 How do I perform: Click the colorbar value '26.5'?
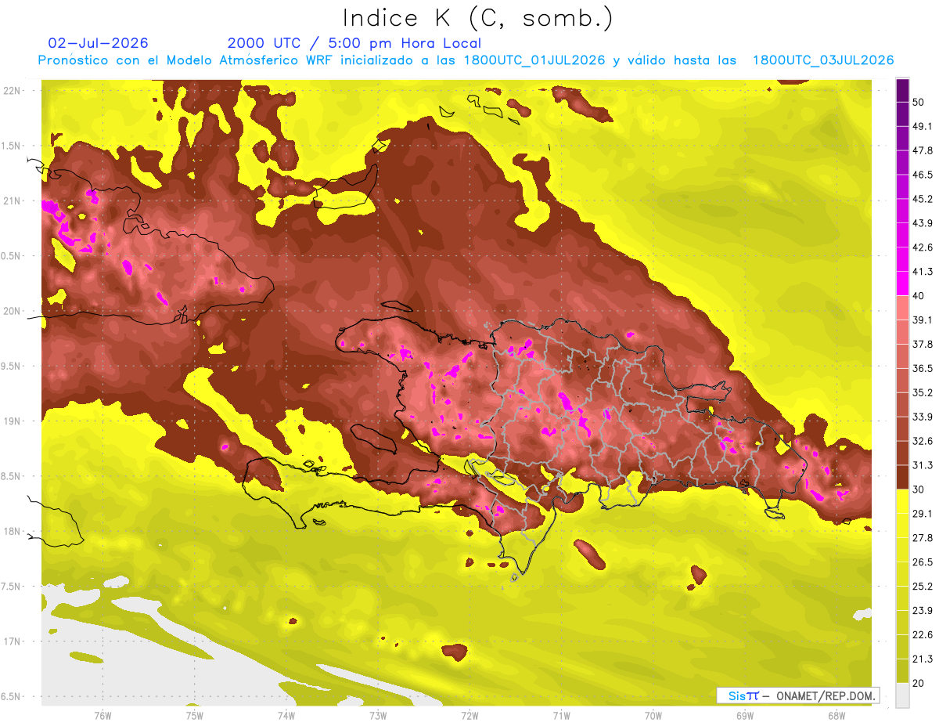[922, 562]
